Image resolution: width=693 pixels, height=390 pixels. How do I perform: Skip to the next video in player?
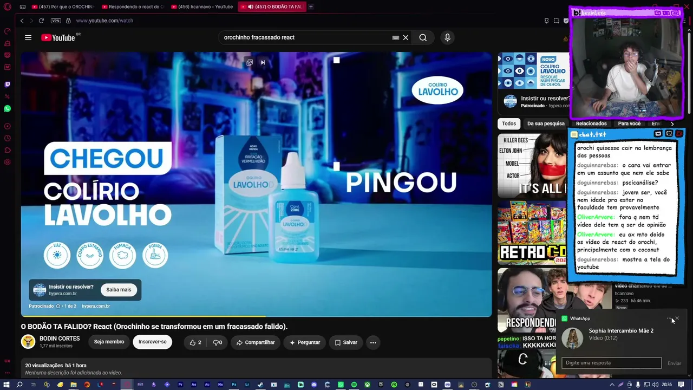point(263,62)
